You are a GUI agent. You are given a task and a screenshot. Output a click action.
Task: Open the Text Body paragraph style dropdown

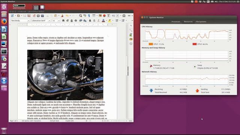[x=28, y=21]
